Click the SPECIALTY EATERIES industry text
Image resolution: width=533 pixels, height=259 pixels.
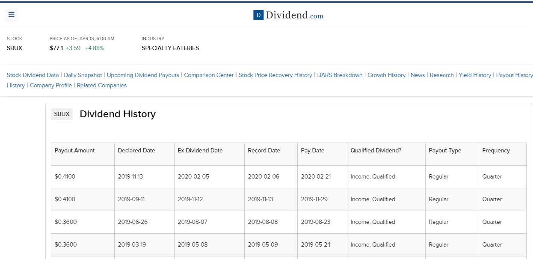click(170, 48)
